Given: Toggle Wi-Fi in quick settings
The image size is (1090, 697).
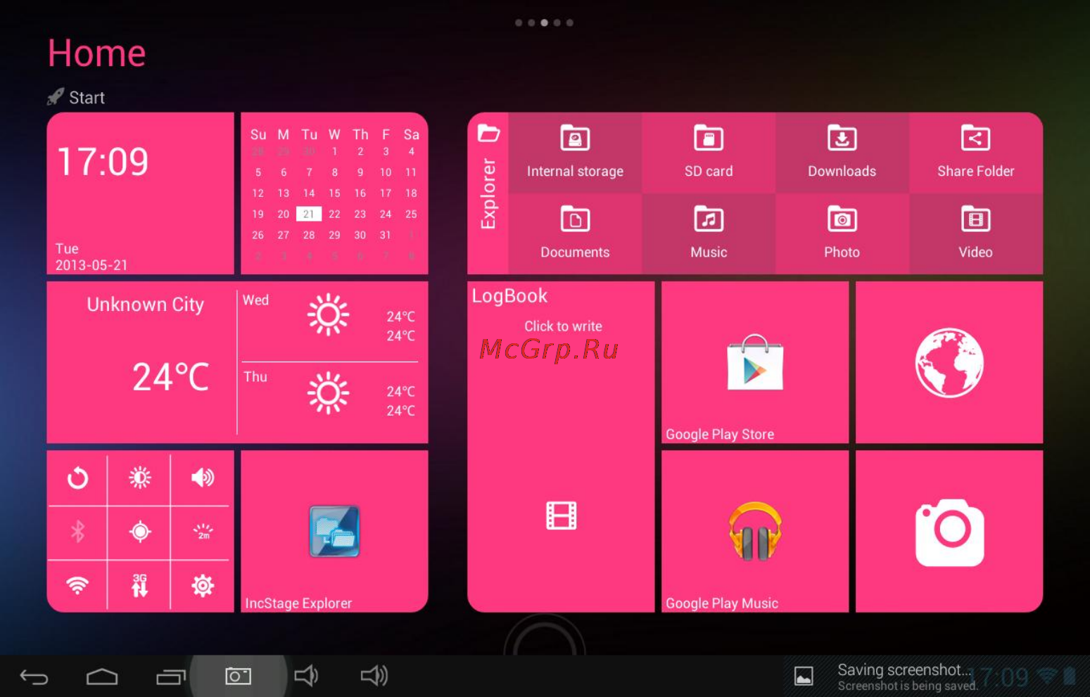Looking at the screenshot, I should tap(77, 585).
